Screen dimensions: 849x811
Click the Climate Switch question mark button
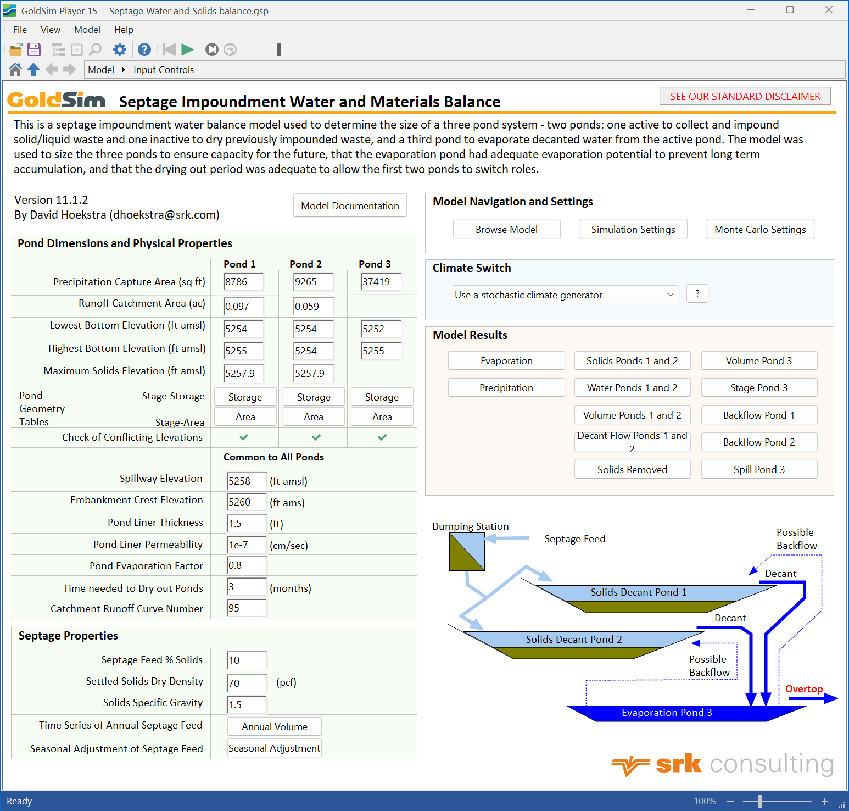pos(697,294)
